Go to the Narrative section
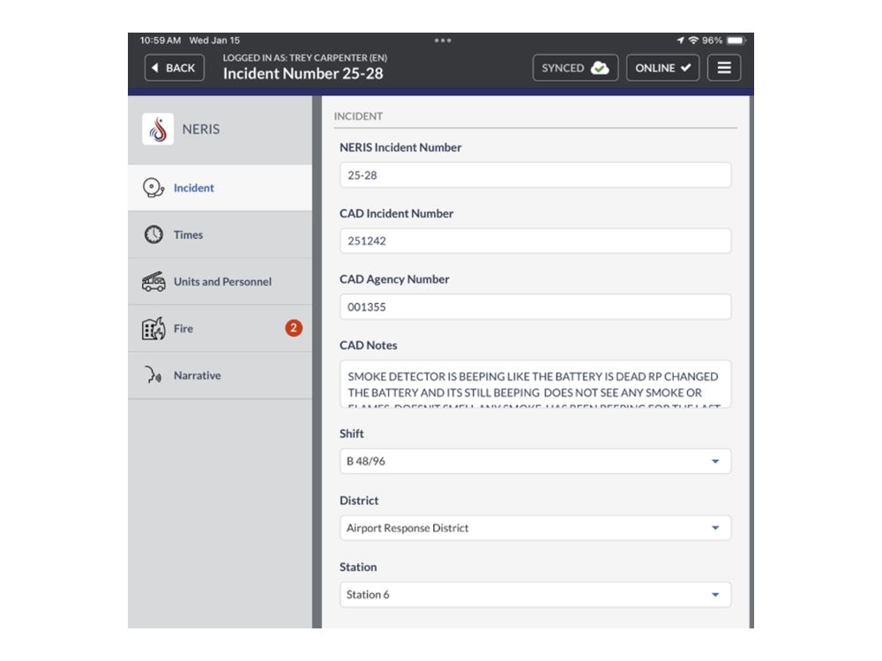The height and width of the screenshot is (661, 882). coord(197,375)
